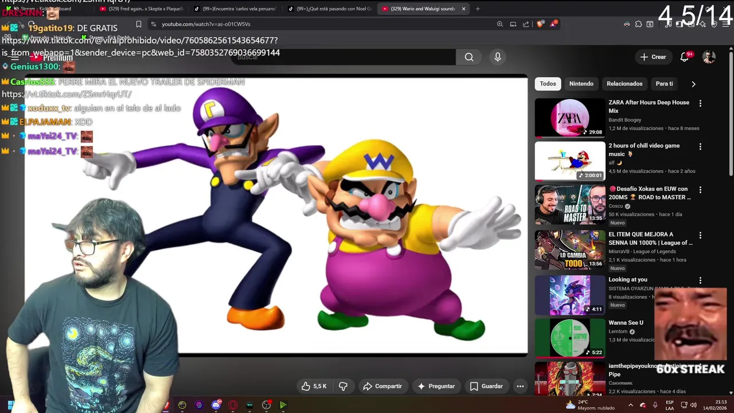
Task: Open Opera browser from taskbar
Action: click(233, 405)
